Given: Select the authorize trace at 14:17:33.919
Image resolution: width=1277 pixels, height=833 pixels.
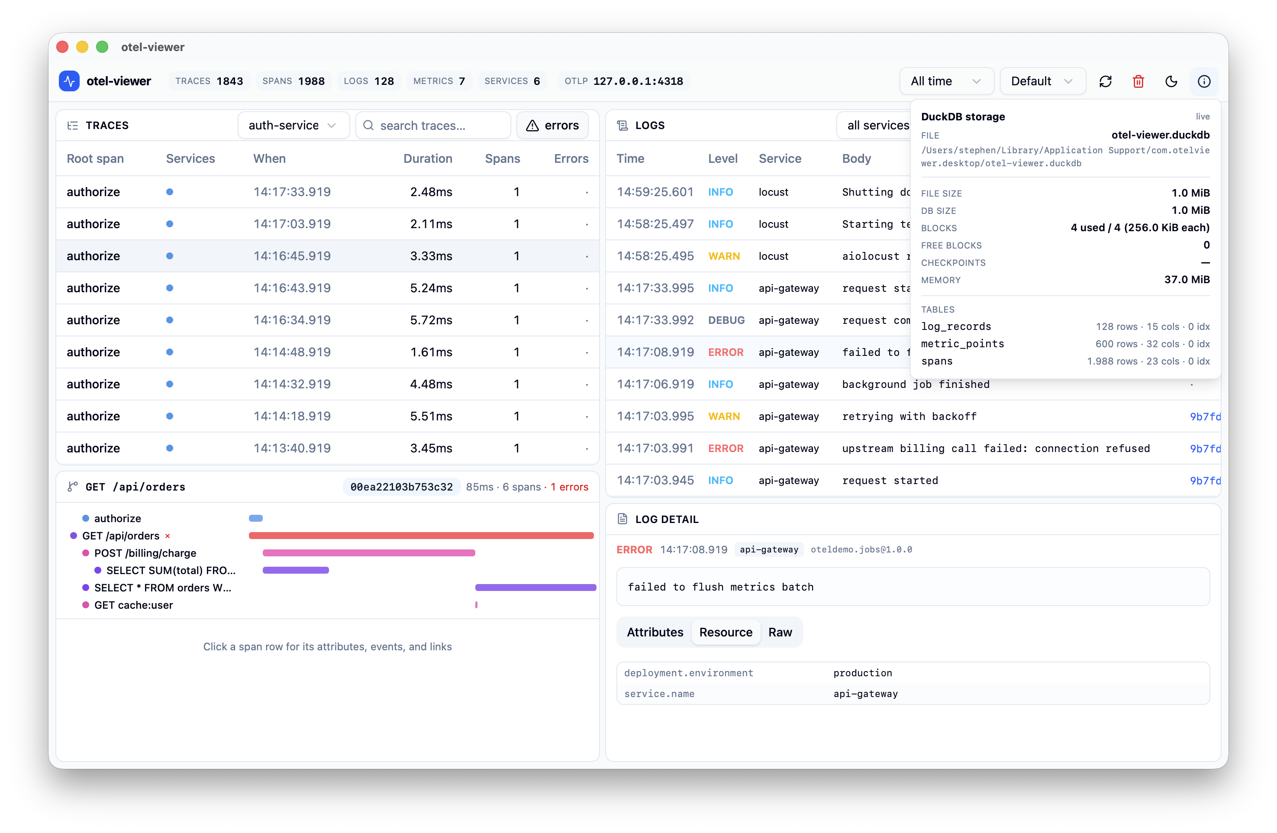Looking at the screenshot, I should (327, 192).
